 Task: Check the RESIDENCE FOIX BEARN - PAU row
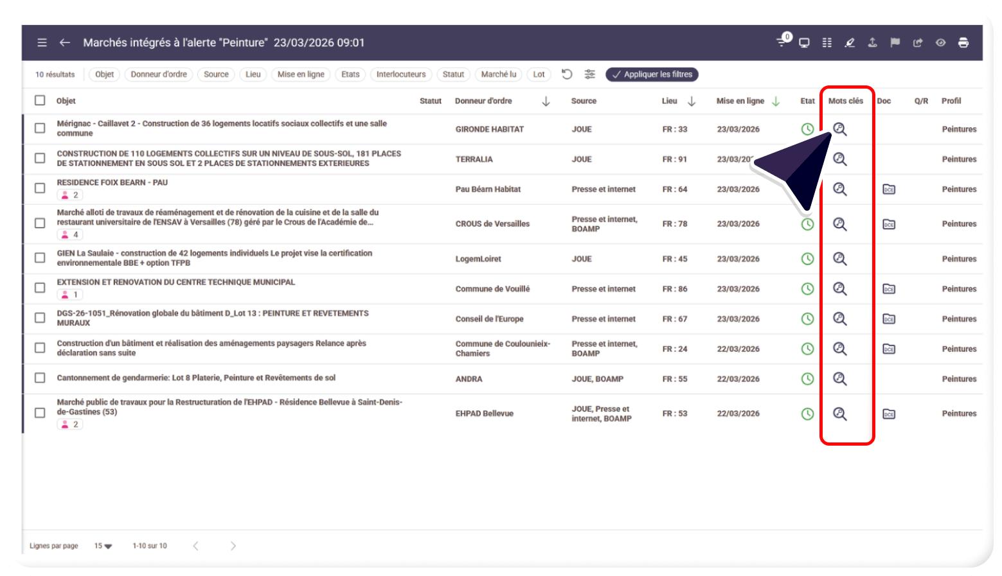40,188
